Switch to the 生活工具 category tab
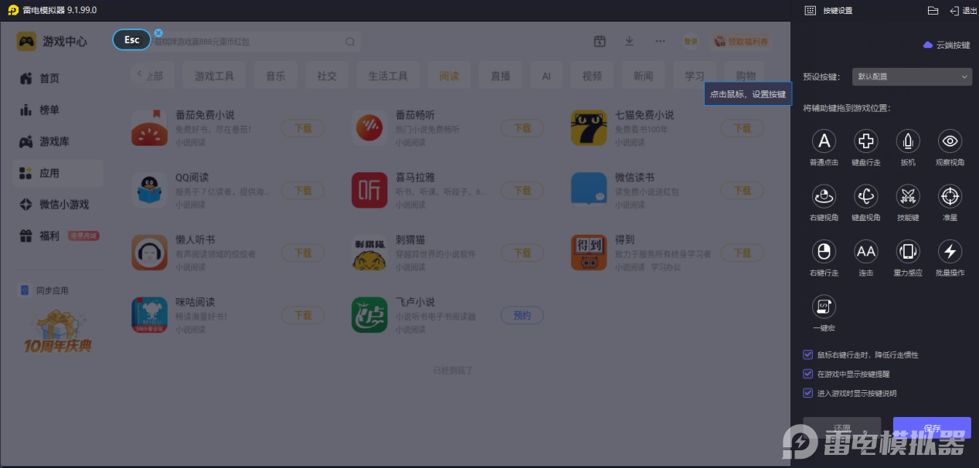The height and width of the screenshot is (468, 979). [388, 76]
